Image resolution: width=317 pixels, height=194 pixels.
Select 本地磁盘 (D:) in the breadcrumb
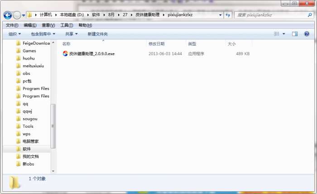[72, 15]
